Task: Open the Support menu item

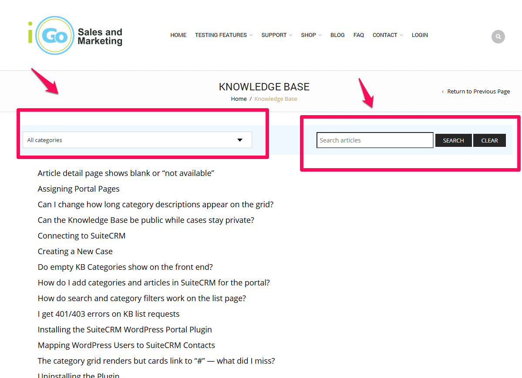Action: tap(274, 35)
